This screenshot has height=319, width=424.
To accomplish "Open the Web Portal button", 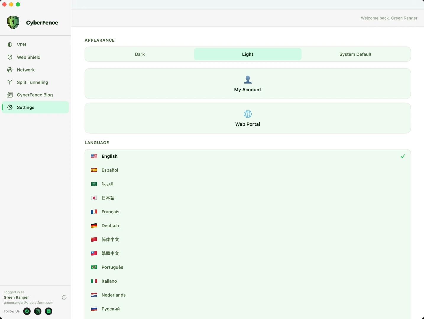I will point(248,118).
